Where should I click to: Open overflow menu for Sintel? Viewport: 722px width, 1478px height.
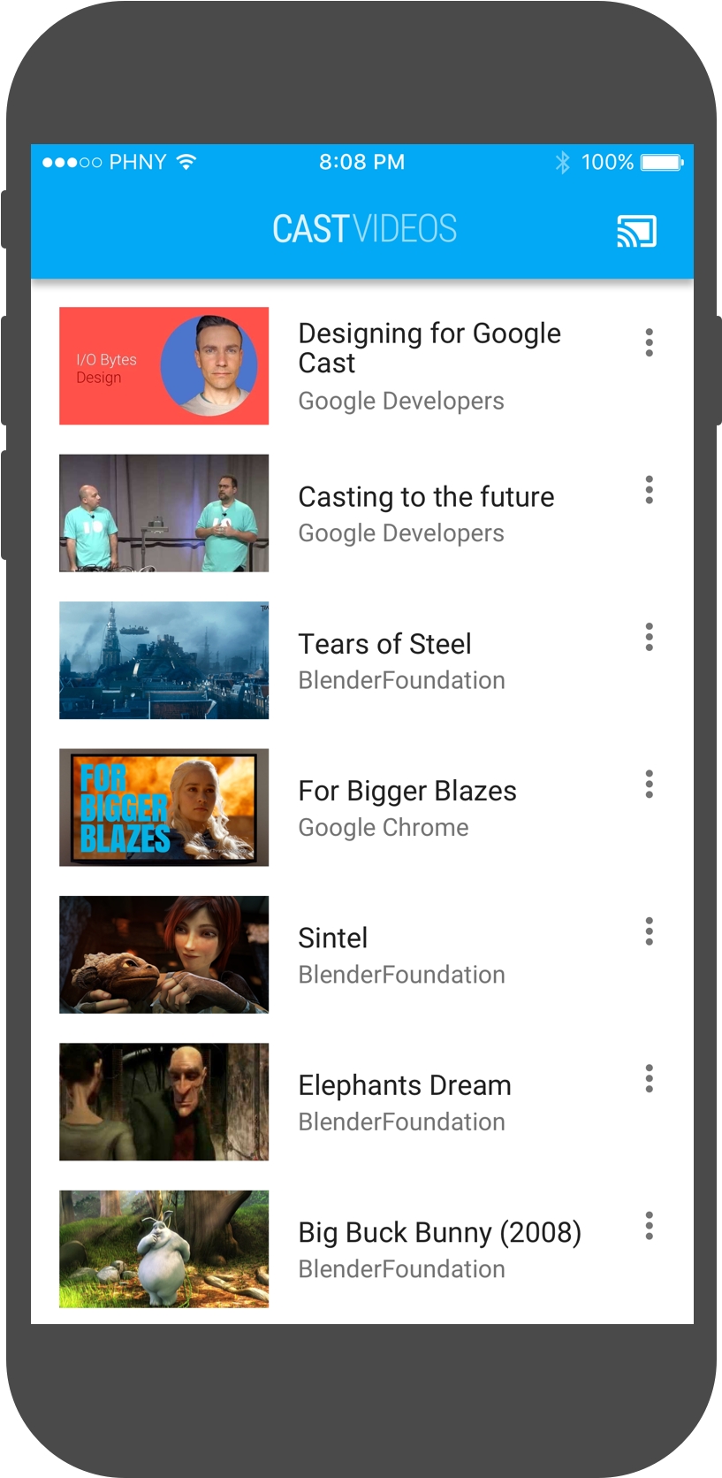(649, 931)
